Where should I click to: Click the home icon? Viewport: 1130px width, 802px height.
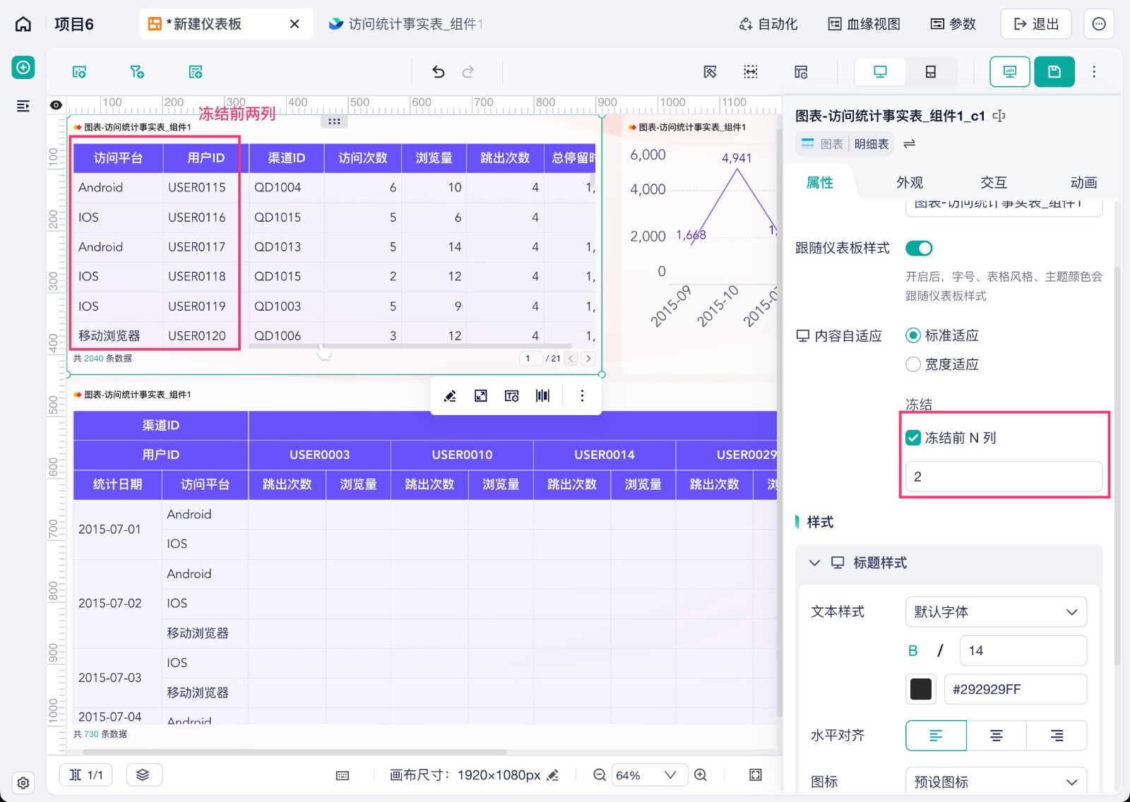(23, 24)
